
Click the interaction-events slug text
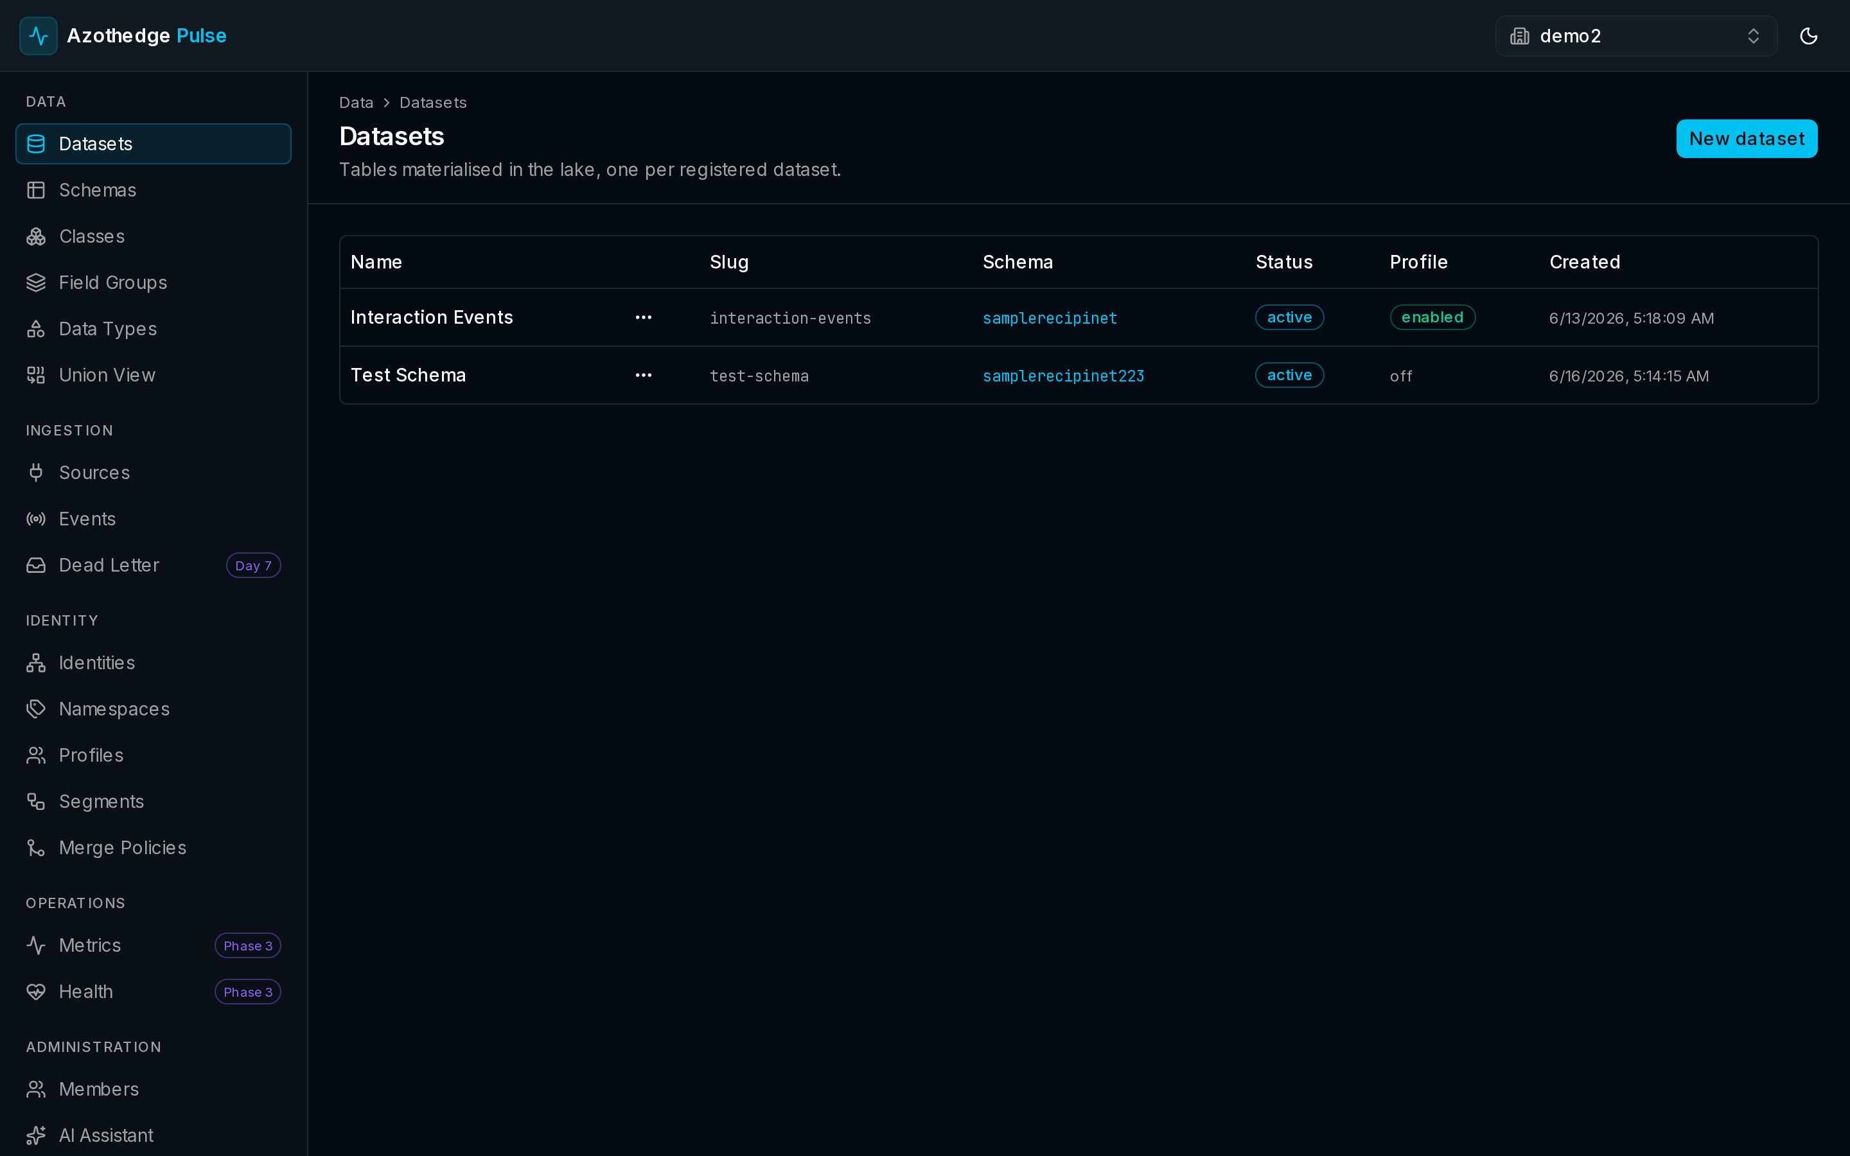click(791, 318)
